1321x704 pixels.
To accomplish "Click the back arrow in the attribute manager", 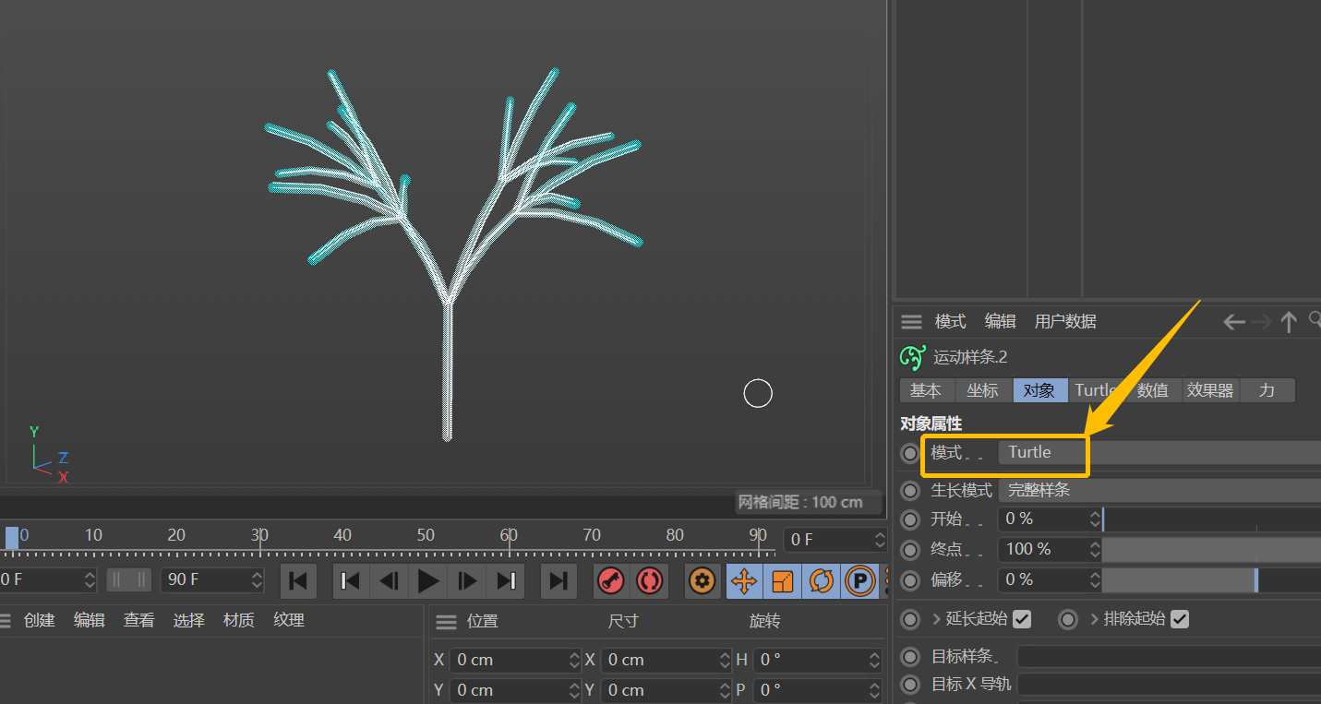I will pyautogui.click(x=1233, y=321).
